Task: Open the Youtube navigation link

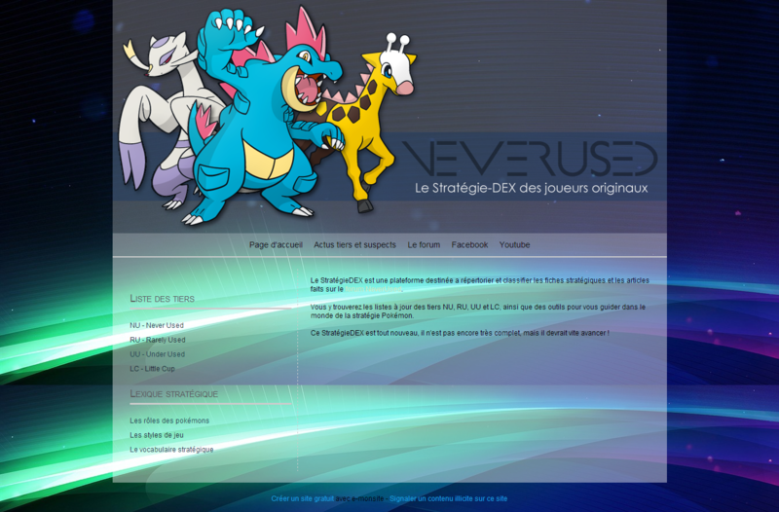Action: pos(514,245)
